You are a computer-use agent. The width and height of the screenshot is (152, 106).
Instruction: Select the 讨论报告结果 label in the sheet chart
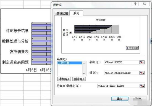point(17,31)
